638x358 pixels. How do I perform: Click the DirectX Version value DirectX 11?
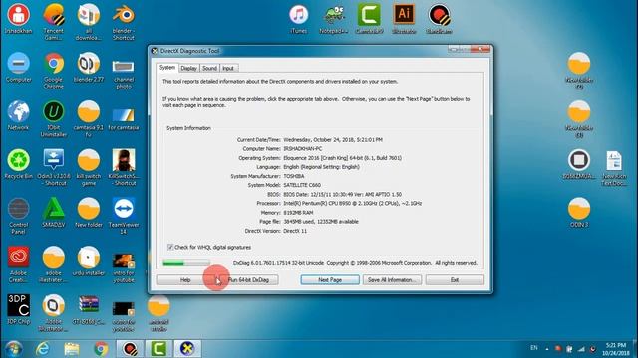click(x=295, y=231)
